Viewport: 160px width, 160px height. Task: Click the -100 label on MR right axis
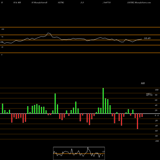coord(156,141)
